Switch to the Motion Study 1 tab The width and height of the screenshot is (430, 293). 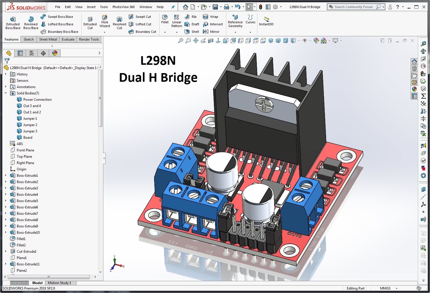click(x=59, y=283)
